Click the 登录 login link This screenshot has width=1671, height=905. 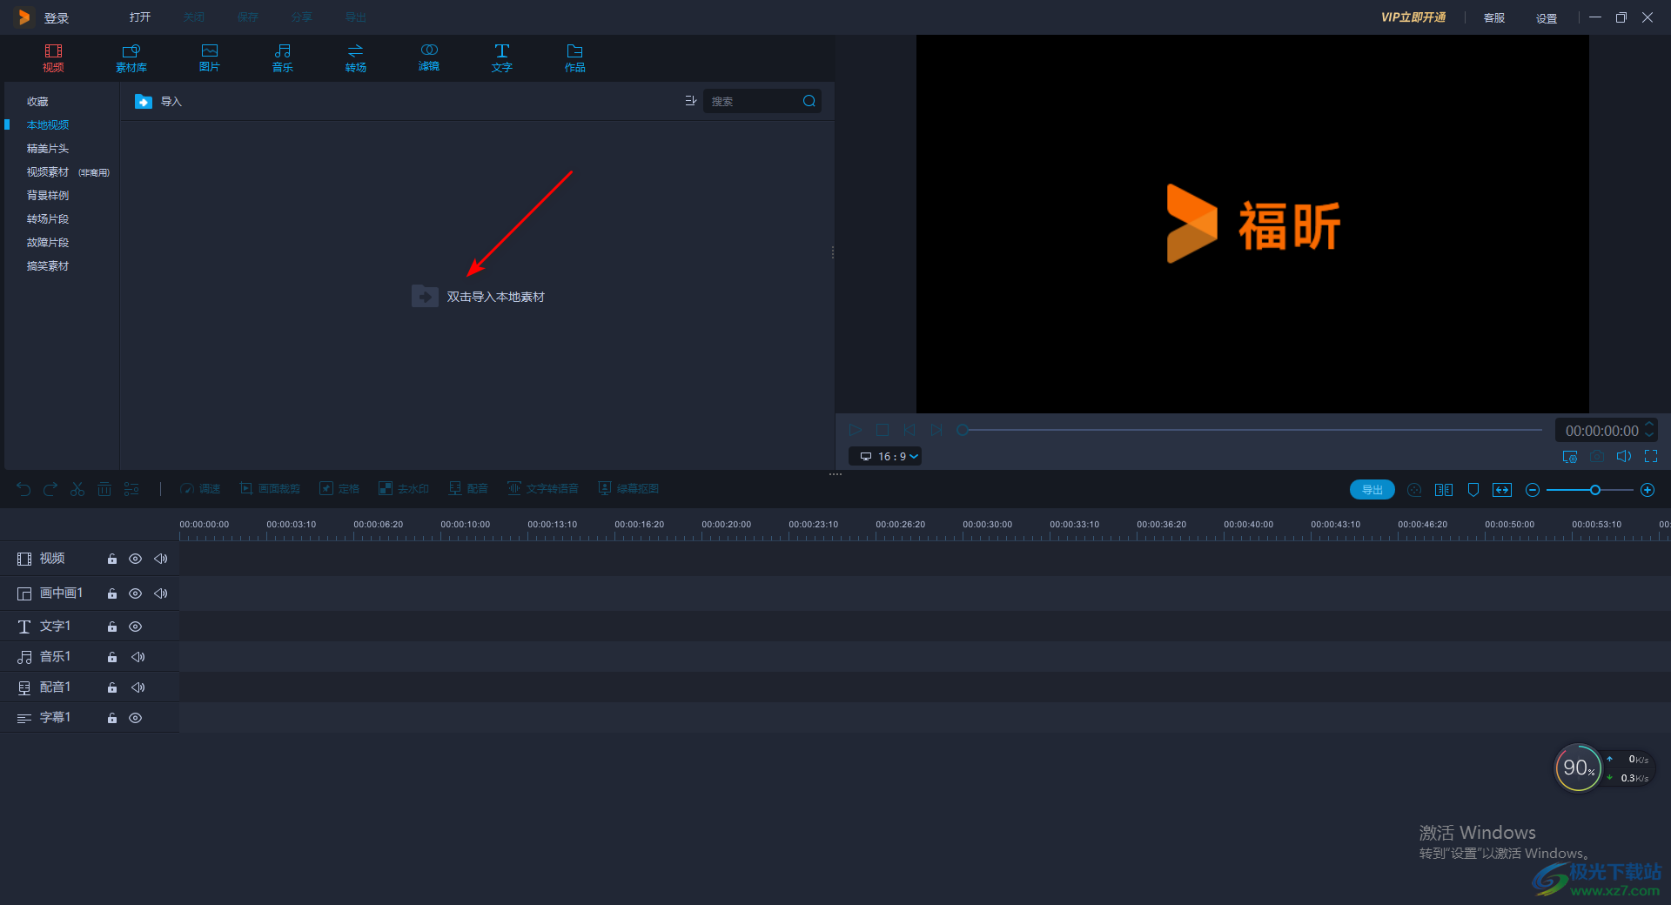tap(57, 17)
